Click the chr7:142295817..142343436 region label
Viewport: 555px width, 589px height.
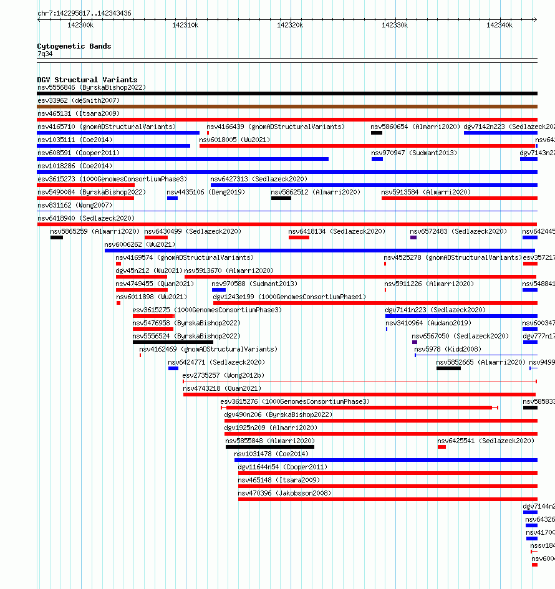84,14
